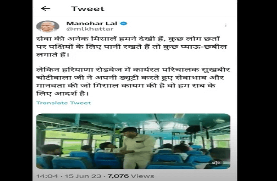Click the text line लगाते हैं।
This screenshot has width=277, height=181.
[52, 55]
